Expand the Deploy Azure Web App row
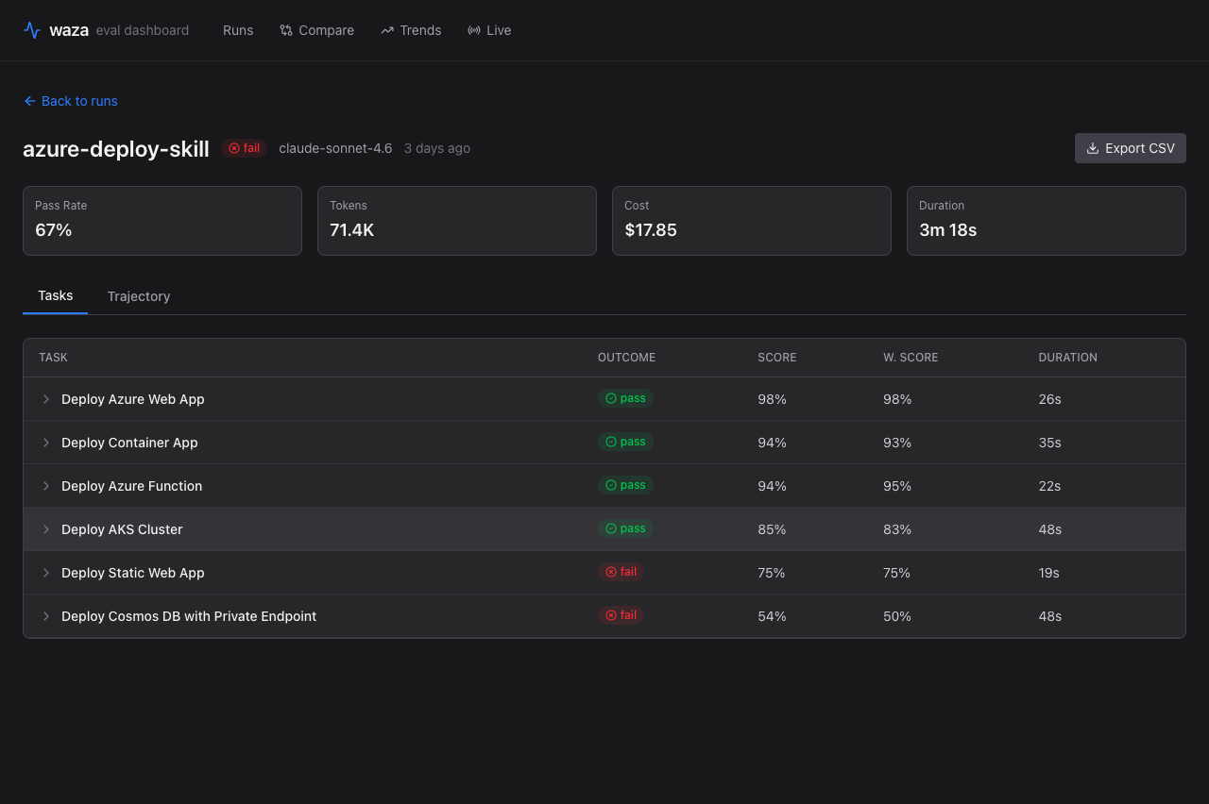Screen dimensions: 1209x804 (46, 399)
